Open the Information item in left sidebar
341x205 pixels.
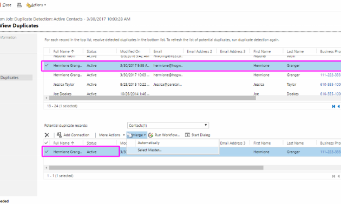[x=8, y=37]
